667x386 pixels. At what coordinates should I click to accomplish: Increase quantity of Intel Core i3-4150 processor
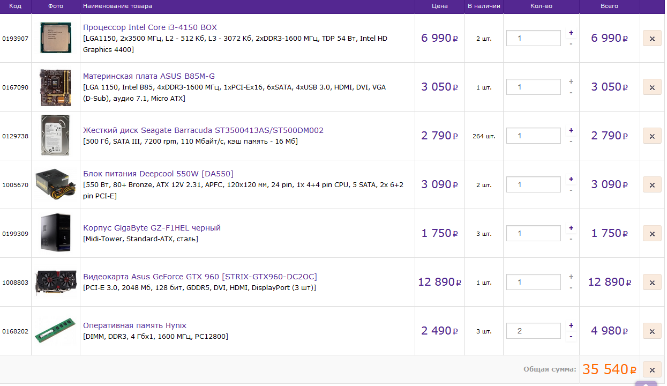point(571,33)
